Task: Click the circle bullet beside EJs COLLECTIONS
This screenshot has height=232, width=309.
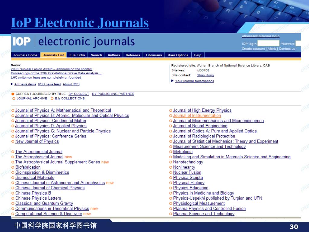Action: click(52, 98)
